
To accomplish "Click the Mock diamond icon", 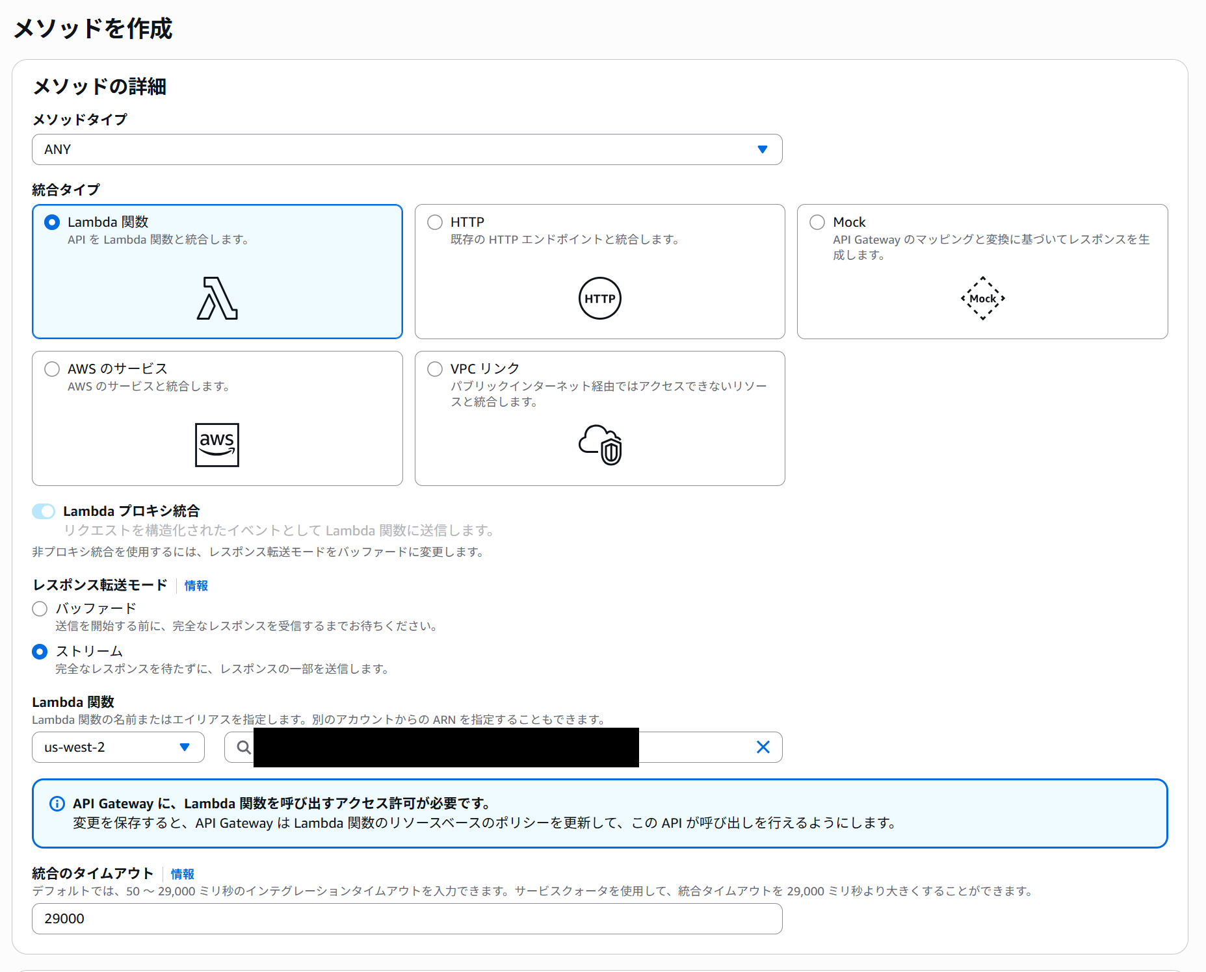I will point(982,298).
